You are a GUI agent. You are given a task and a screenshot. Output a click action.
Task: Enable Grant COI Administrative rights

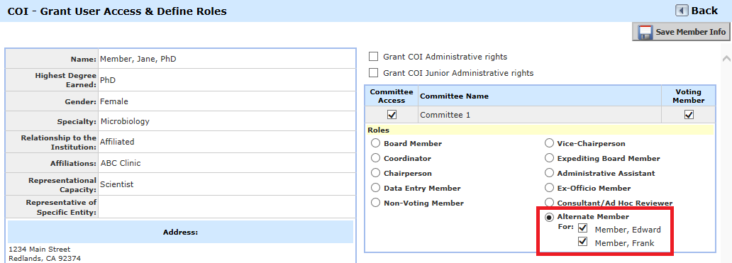tap(374, 57)
